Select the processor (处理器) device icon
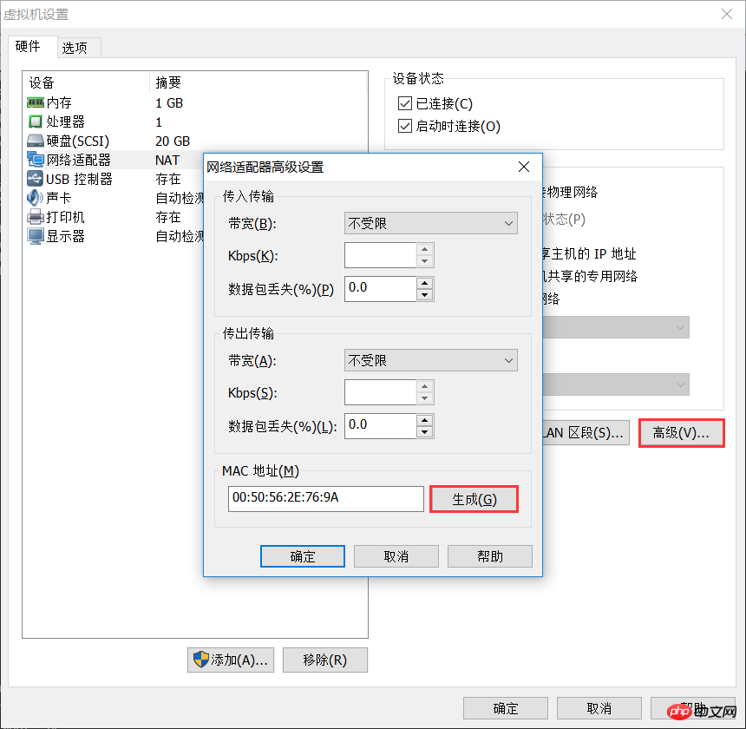 click(36, 121)
